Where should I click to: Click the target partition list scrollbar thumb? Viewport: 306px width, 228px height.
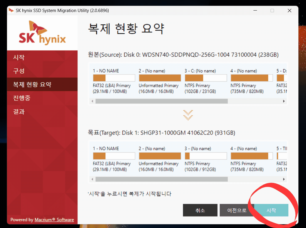click(x=162, y=179)
